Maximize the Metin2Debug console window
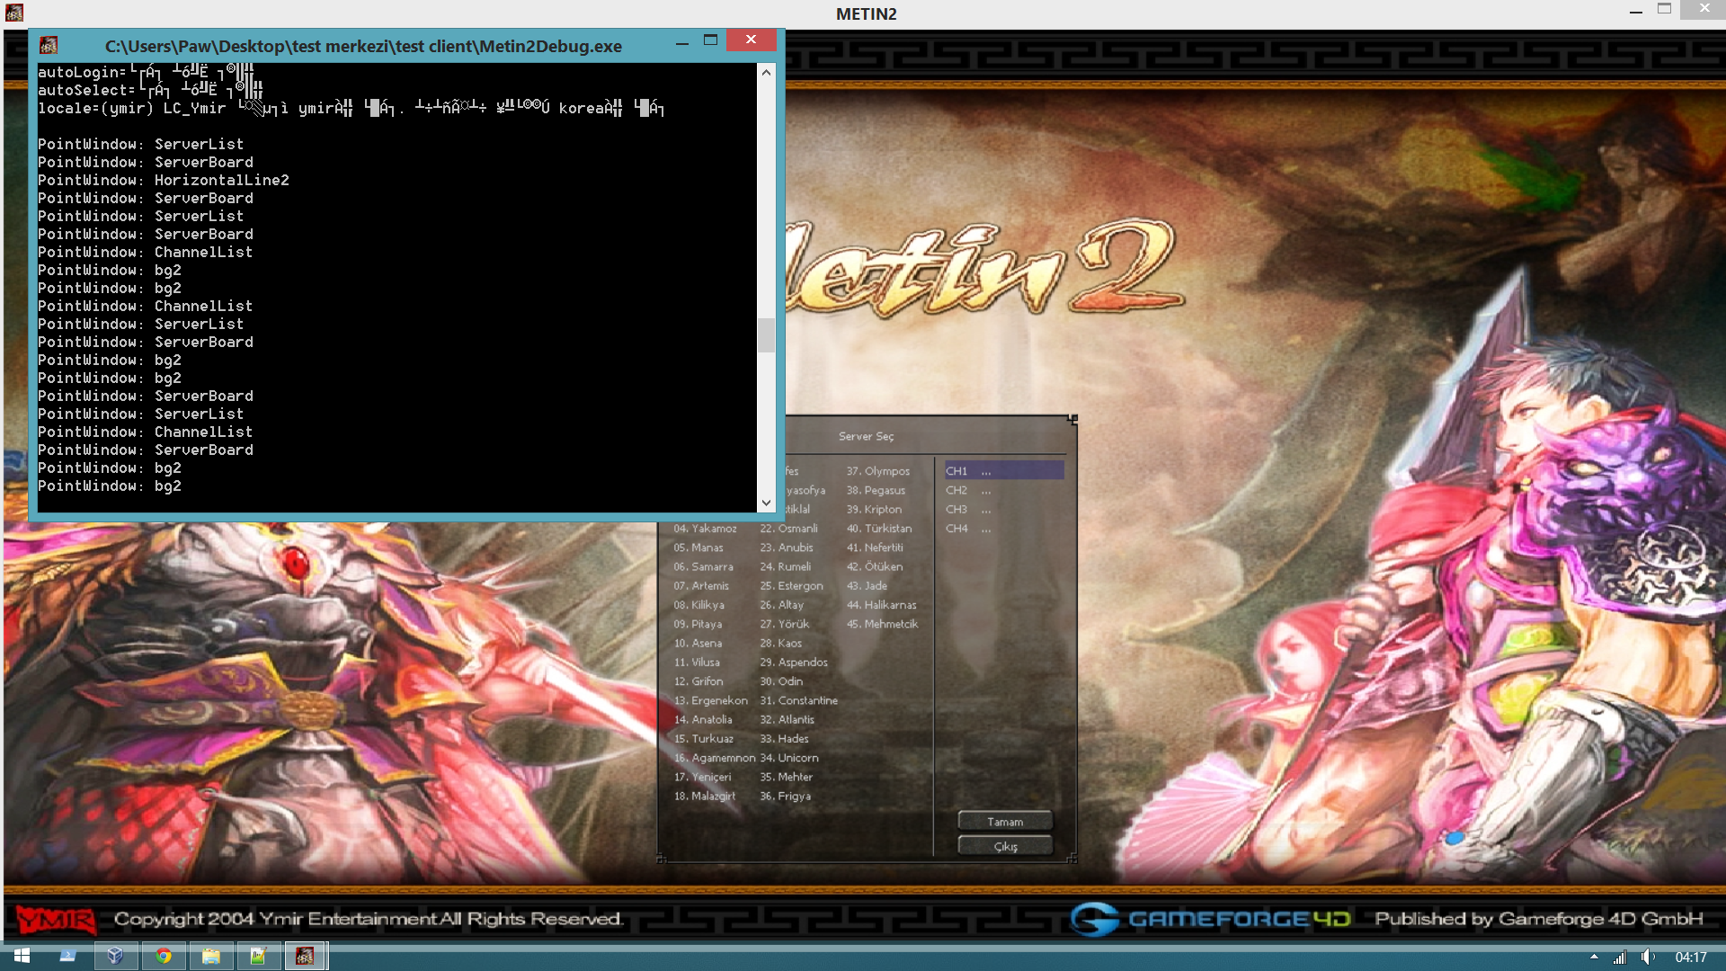1726x971 pixels. (x=710, y=40)
